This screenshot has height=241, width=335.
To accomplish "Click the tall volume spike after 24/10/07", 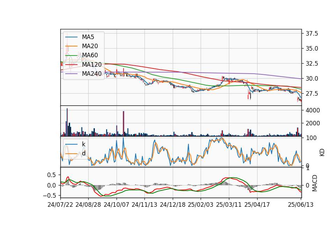I will click(x=124, y=124).
